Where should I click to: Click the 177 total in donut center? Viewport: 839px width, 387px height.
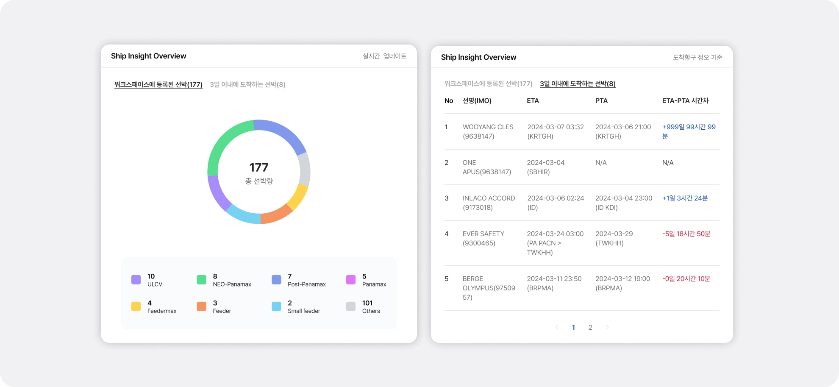259,167
